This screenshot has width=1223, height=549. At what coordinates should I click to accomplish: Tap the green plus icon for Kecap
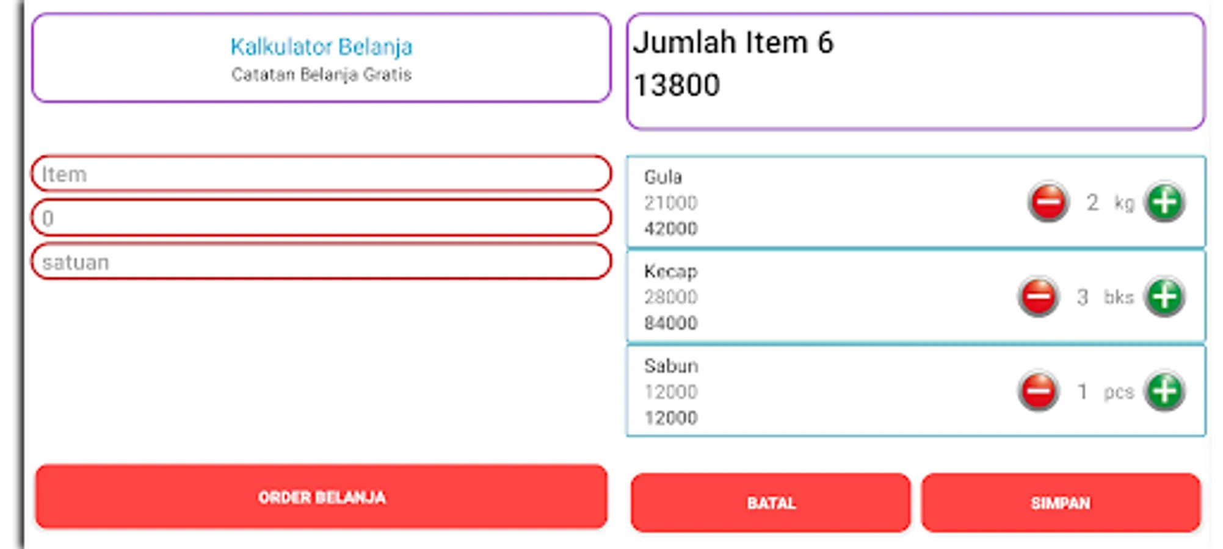coord(1164,297)
